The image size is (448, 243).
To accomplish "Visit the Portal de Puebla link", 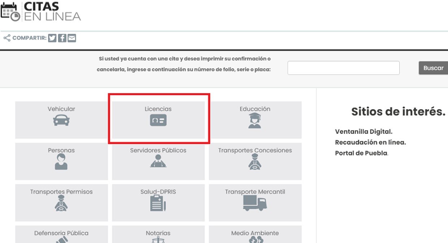I will [361, 153].
